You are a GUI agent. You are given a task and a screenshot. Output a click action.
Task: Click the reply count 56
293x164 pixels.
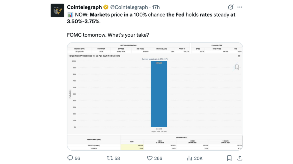tap(77, 158)
